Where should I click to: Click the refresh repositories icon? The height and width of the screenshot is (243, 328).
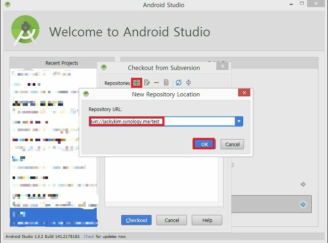coord(179,83)
